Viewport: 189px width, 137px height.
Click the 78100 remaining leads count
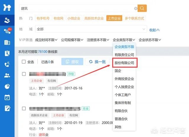(x=43, y=52)
